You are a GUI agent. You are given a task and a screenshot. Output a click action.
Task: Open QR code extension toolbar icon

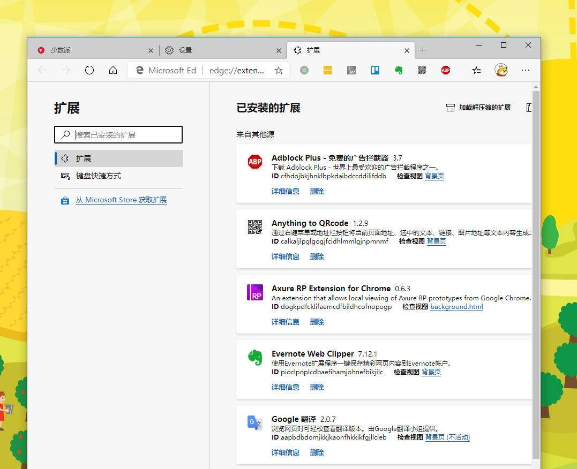click(x=422, y=70)
